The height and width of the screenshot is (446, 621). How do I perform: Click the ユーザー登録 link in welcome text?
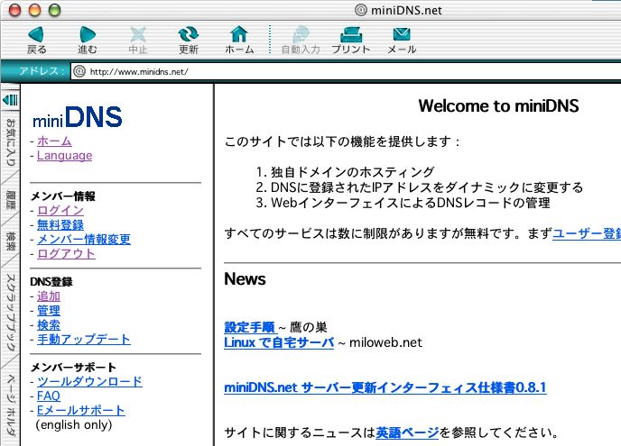tap(587, 233)
